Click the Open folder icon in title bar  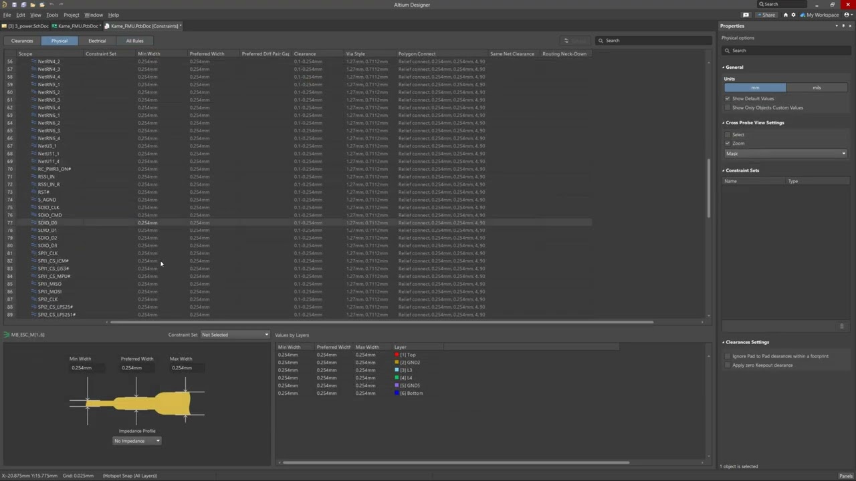coord(32,5)
